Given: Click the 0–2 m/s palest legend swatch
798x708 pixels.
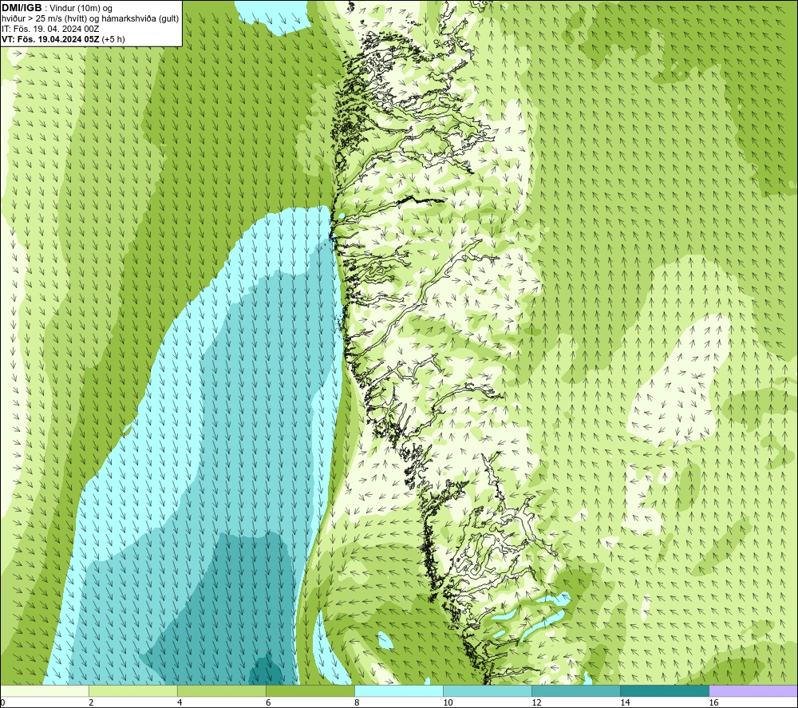Looking at the screenshot, I should tap(44, 691).
